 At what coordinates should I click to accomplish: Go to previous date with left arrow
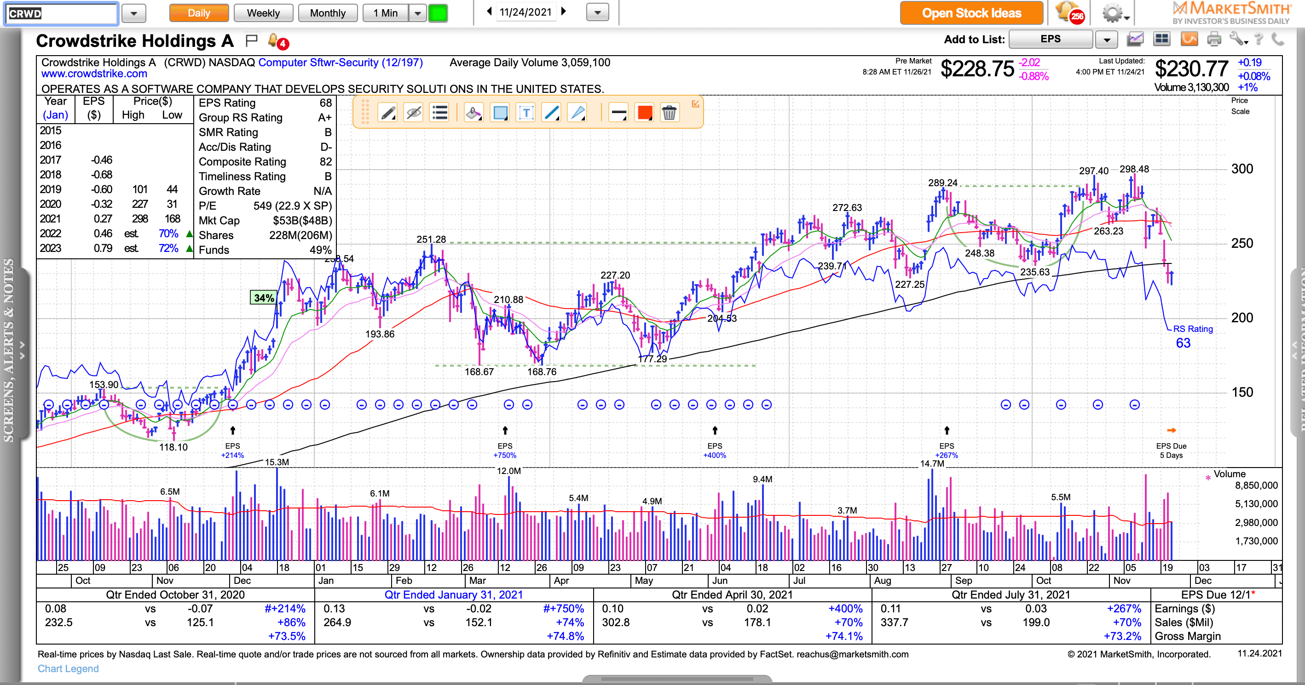(490, 11)
